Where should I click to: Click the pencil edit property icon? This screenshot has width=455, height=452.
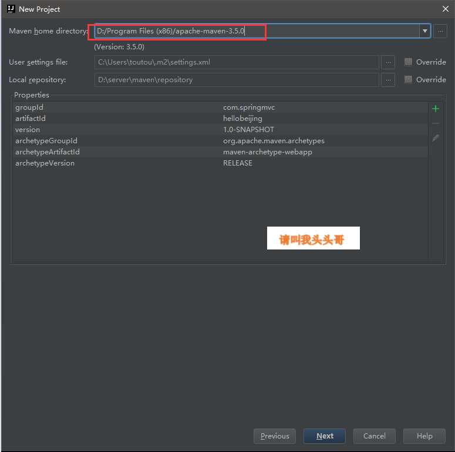click(435, 138)
